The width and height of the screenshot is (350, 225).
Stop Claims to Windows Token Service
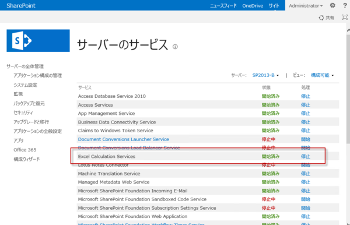point(306,131)
